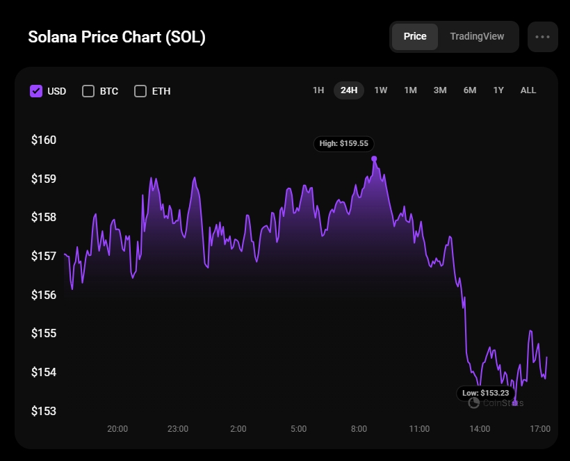Enable the ETH currency checkbox

coord(140,91)
